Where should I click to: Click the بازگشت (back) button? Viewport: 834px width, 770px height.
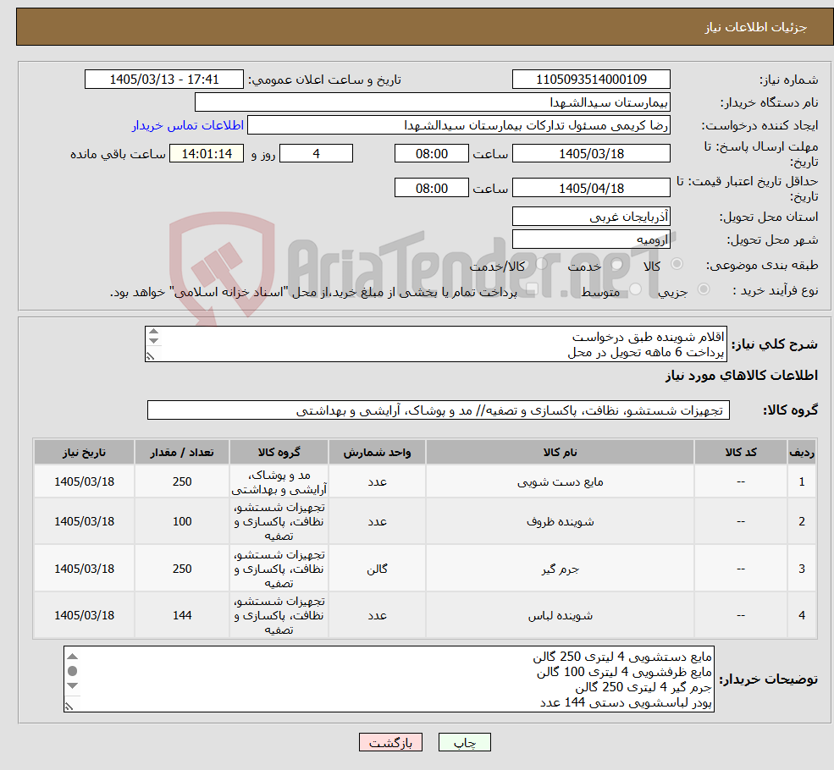pos(390,742)
